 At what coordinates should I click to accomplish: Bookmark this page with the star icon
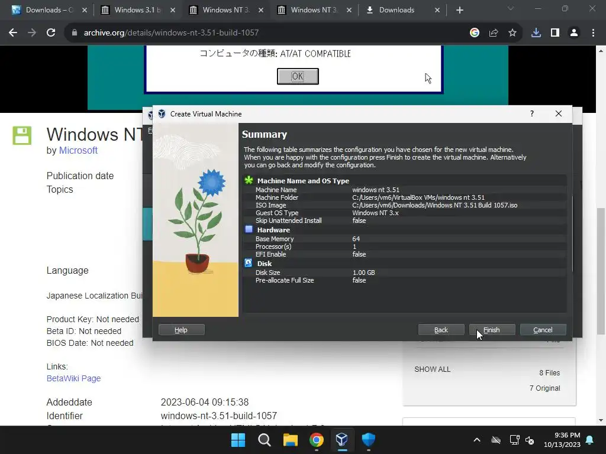pos(512,33)
